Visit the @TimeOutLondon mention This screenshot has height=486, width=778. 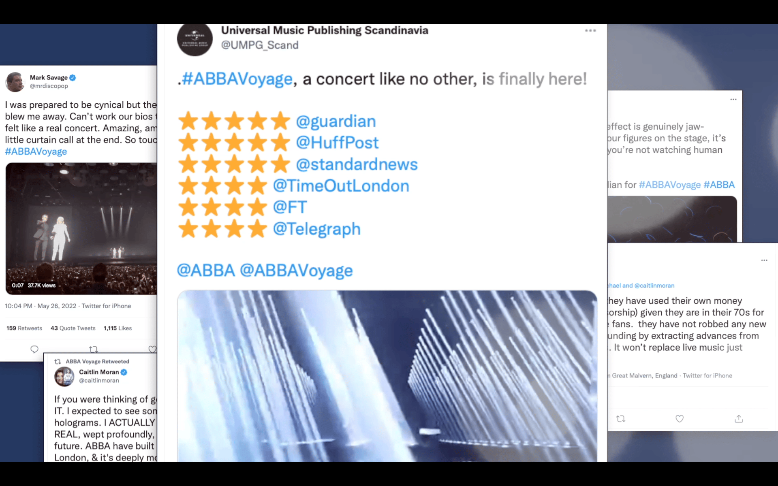pos(341,186)
